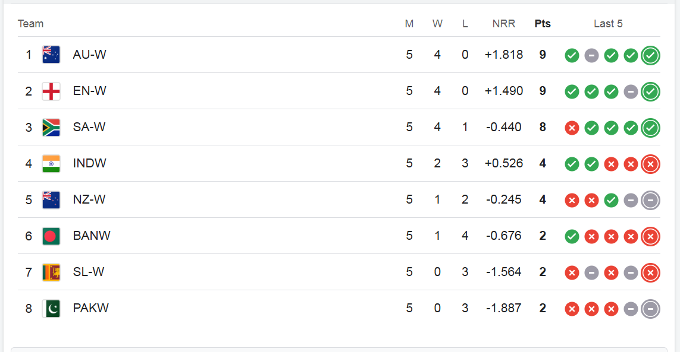Image resolution: width=680 pixels, height=352 pixels.
Task: Click the England flag icon
Action: tap(51, 91)
